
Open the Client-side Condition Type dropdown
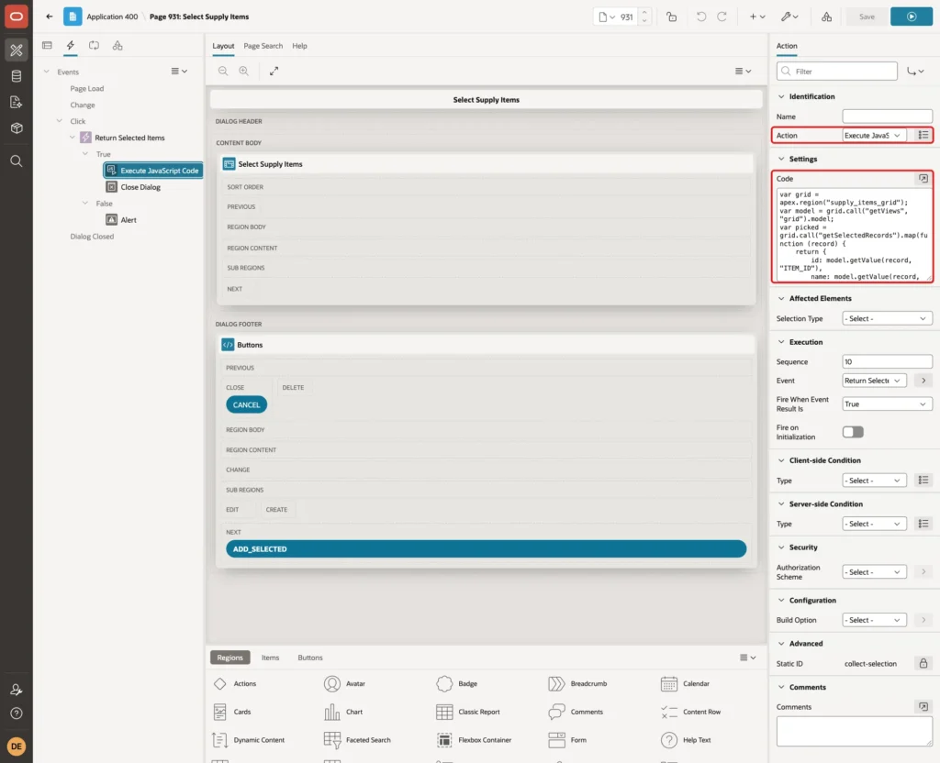874,481
